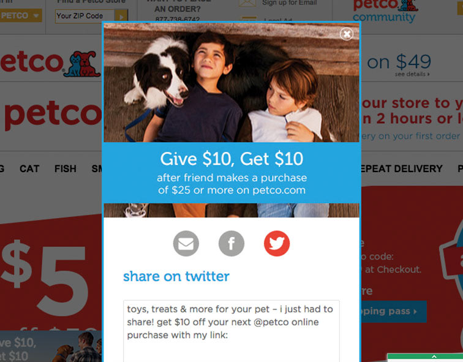Expand the green tab arrow at bottom right
The image size is (463, 362).
click(434, 356)
